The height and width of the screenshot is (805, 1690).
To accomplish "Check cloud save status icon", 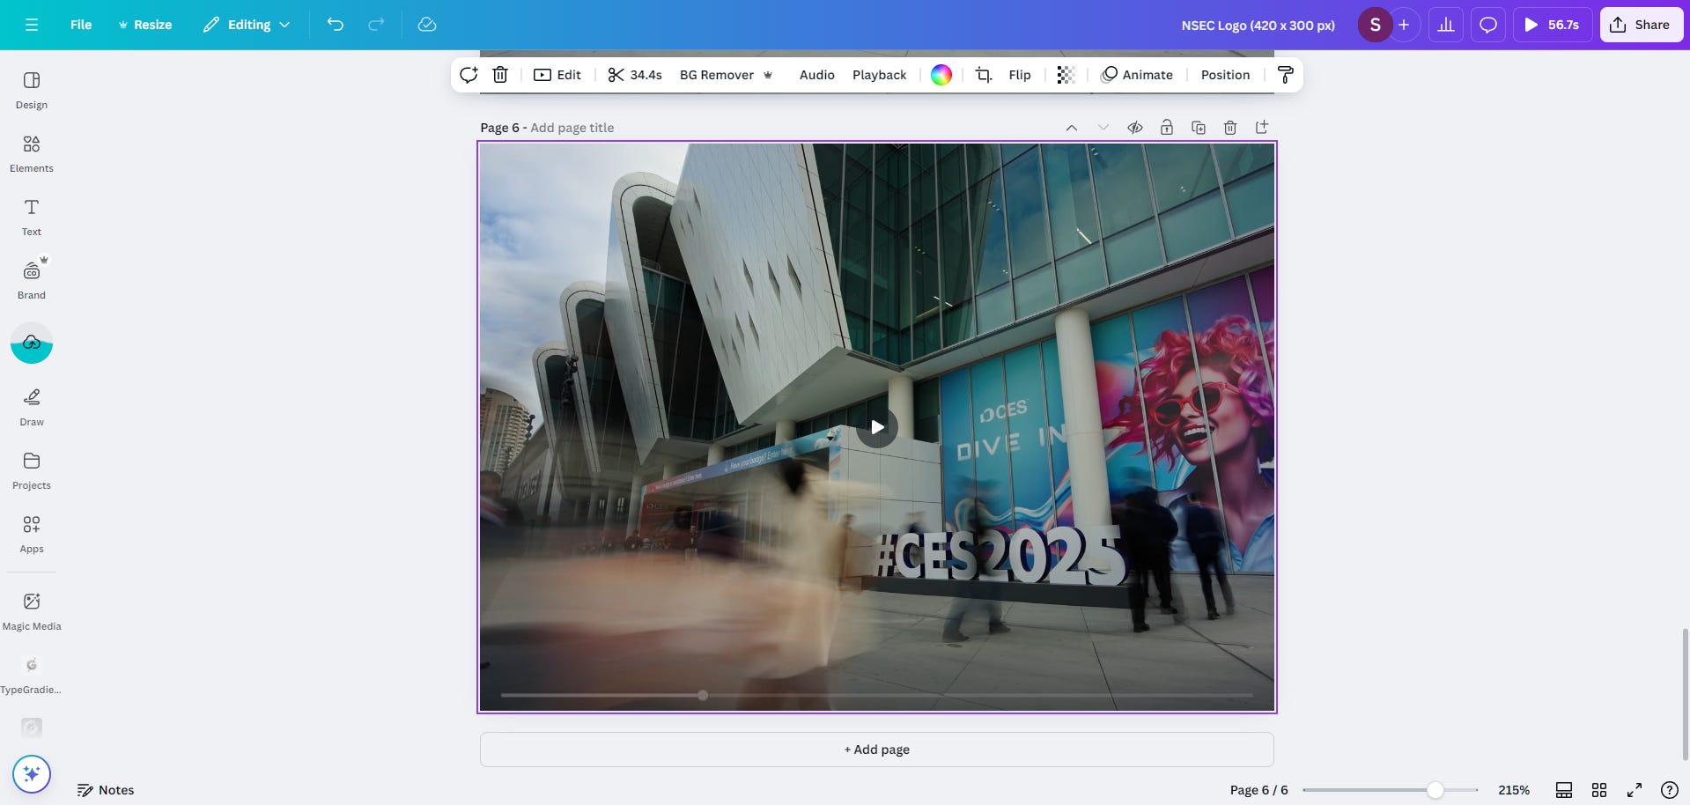I will [427, 25].
